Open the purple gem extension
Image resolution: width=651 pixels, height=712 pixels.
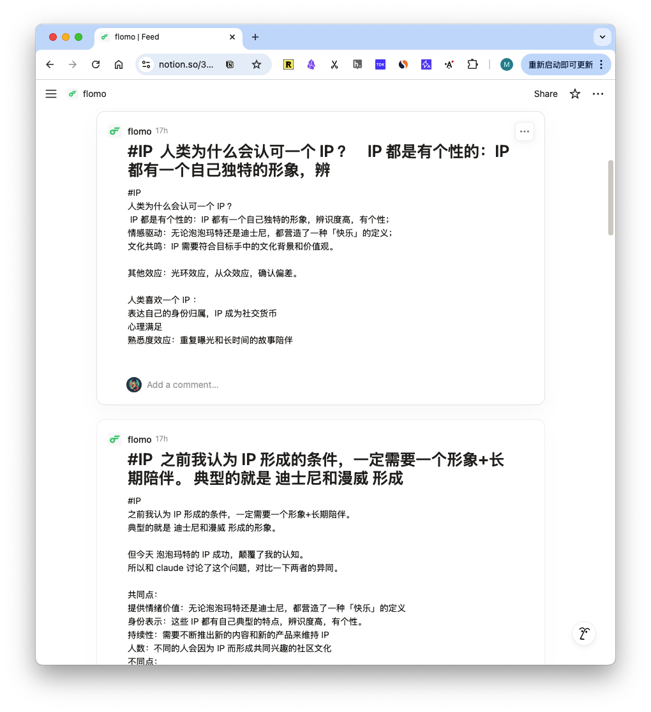(x=311, y=64)
